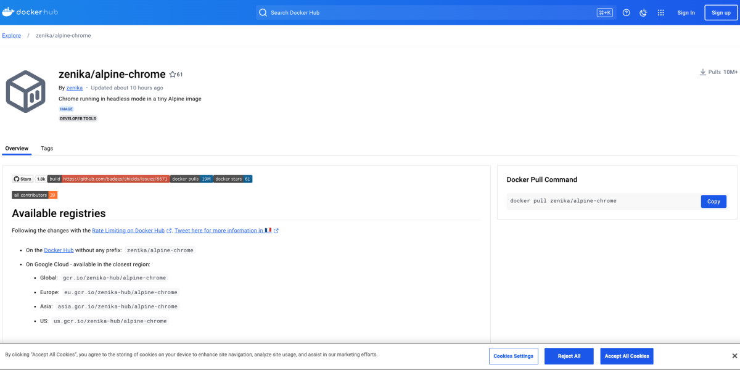Open Cookies Settings
Screen dimensions: 740x370
click(513, 356)
